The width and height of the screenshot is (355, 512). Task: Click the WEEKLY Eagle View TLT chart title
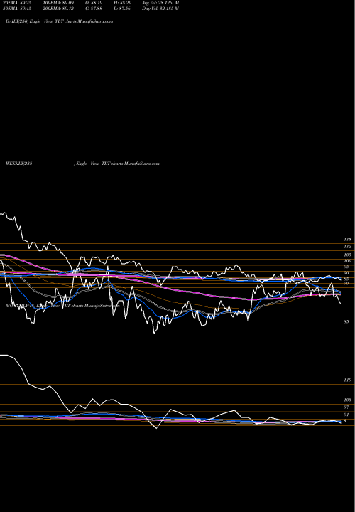coord(82,164)
